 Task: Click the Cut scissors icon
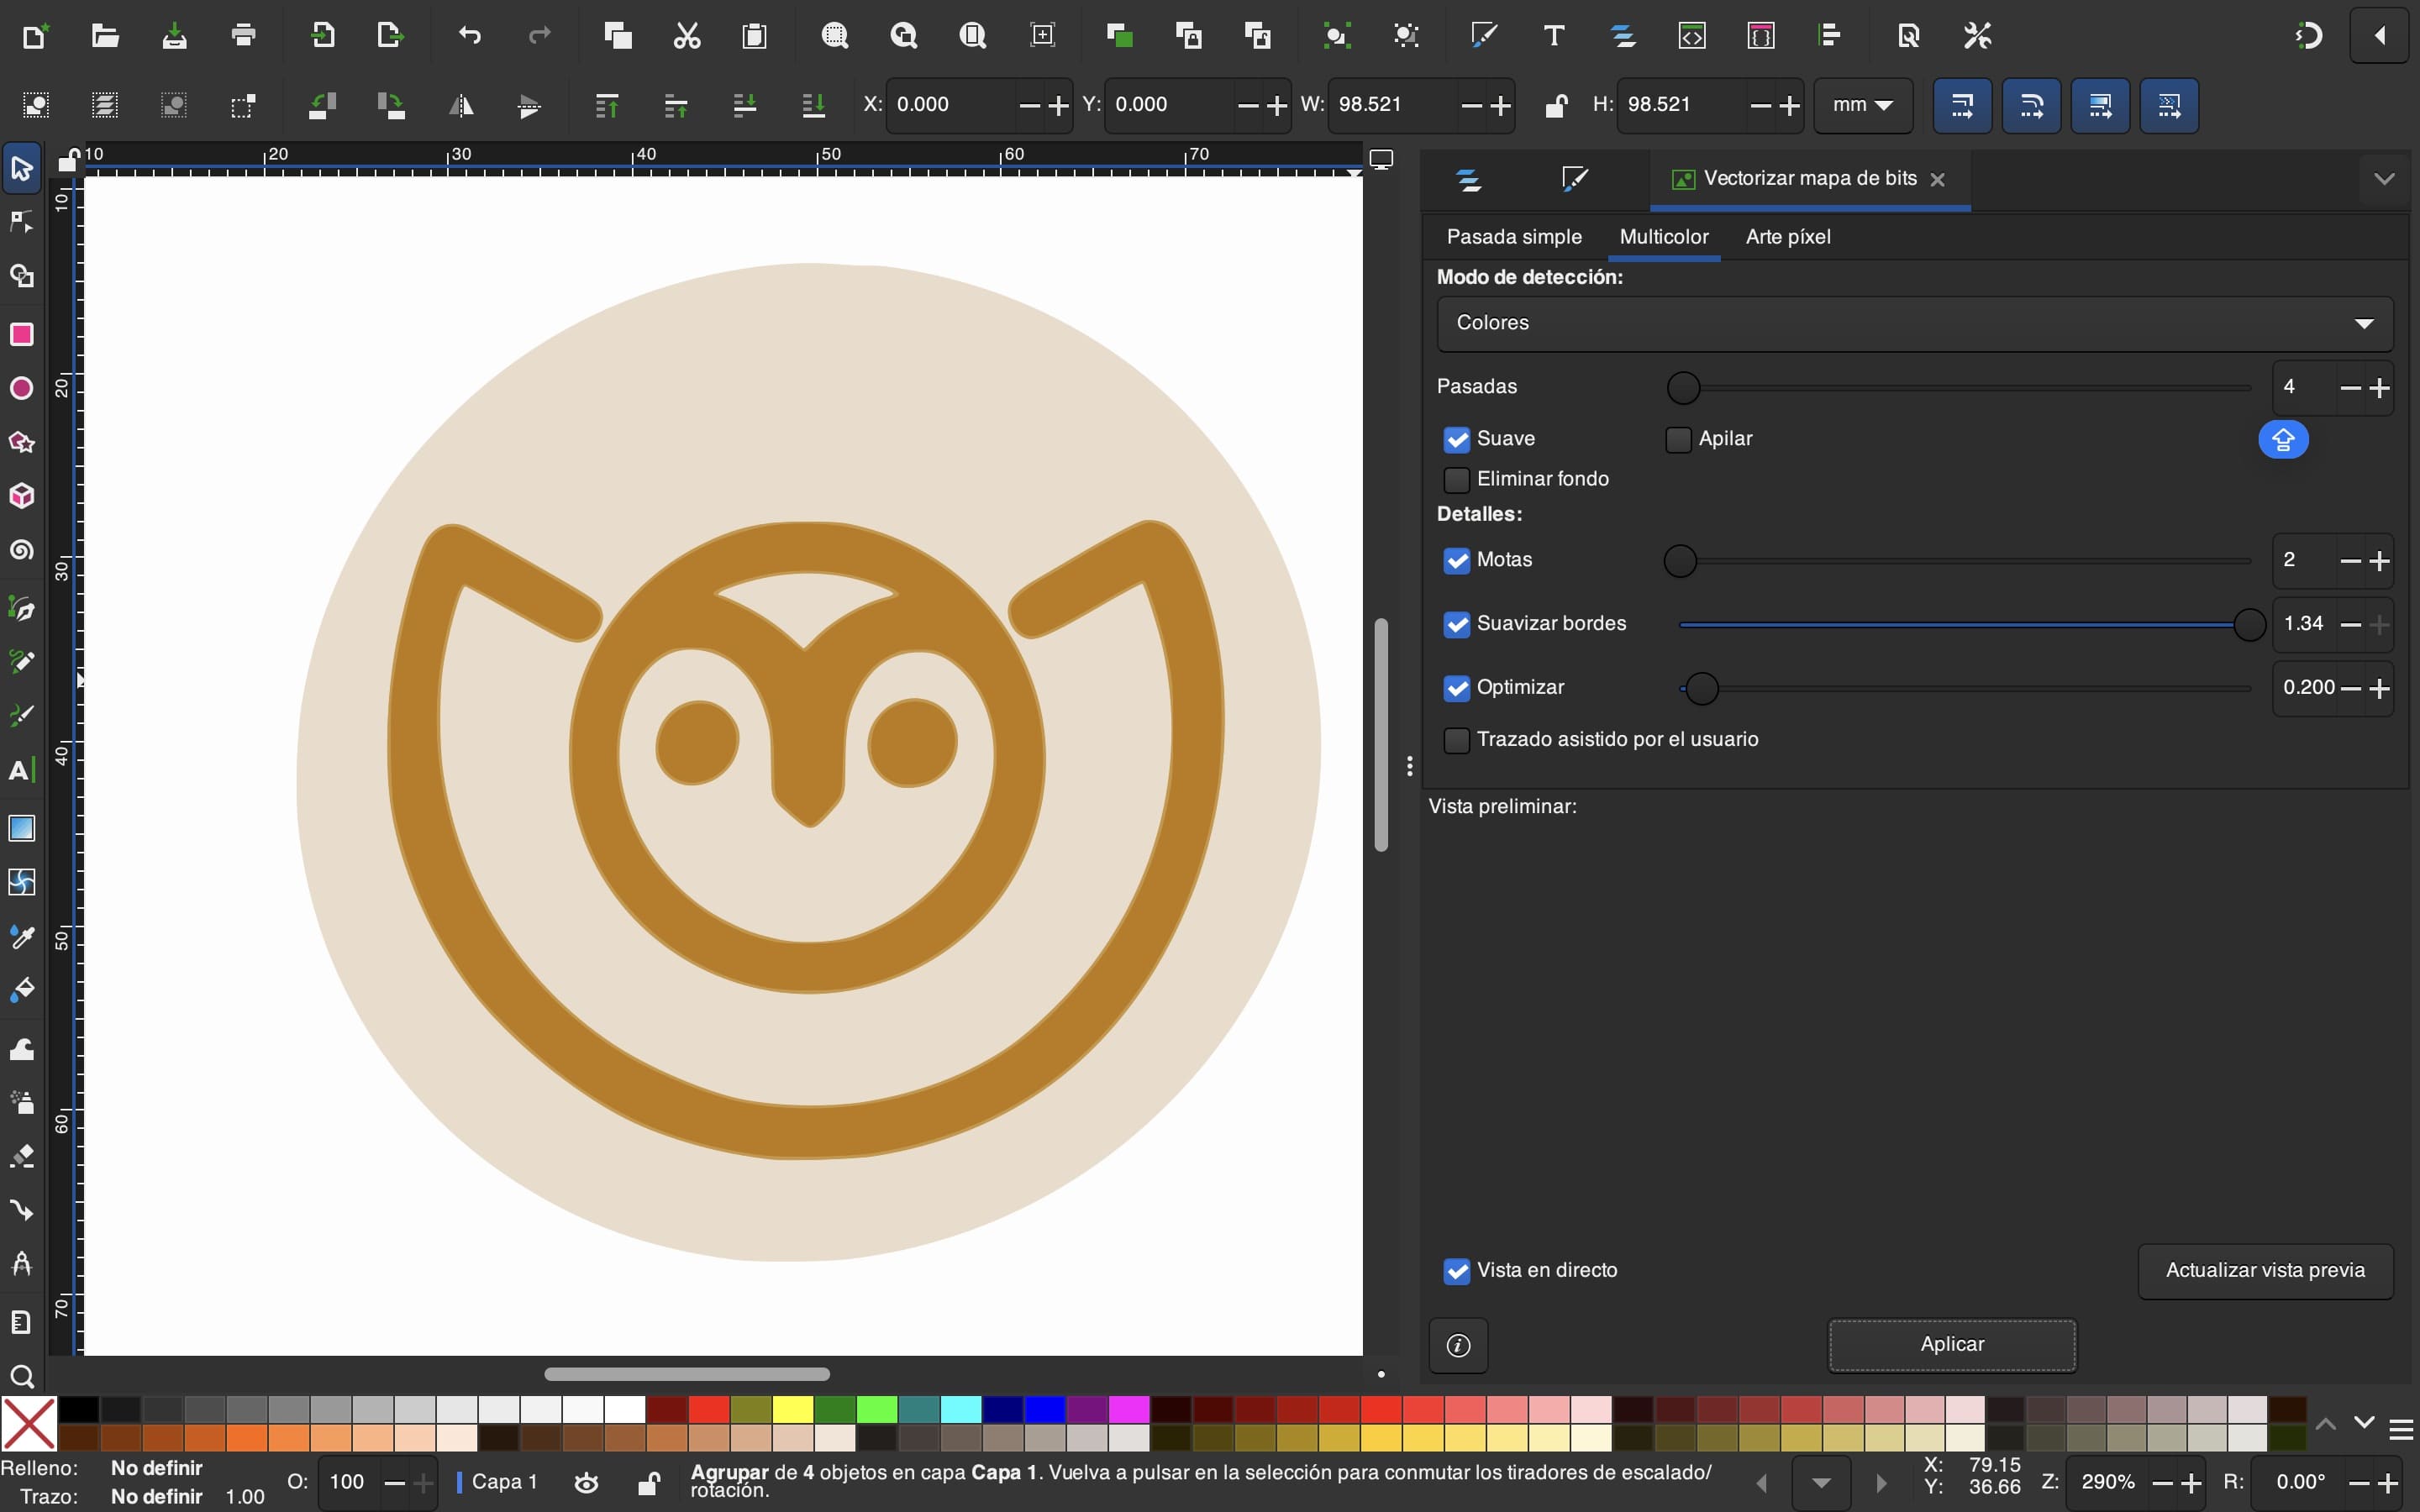tap(686, 36)
